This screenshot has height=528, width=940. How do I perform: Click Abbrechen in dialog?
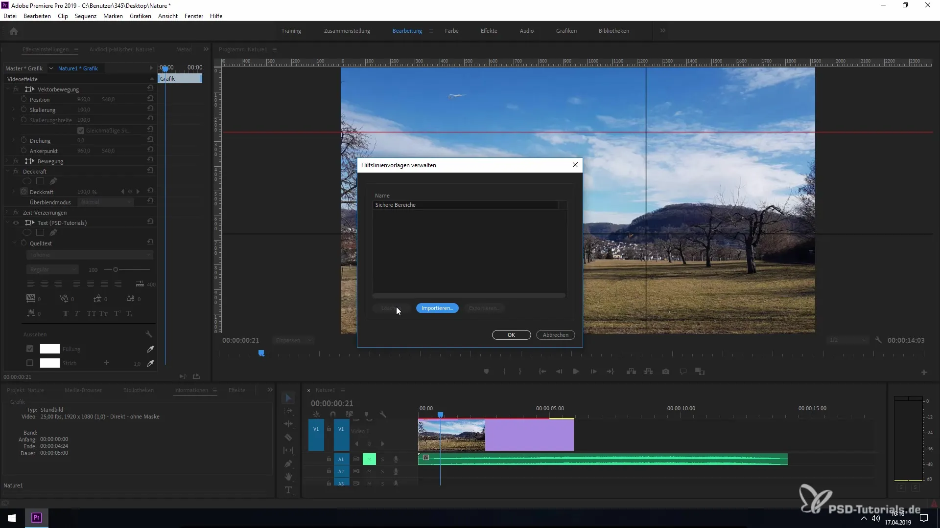(x=556, y=335)
